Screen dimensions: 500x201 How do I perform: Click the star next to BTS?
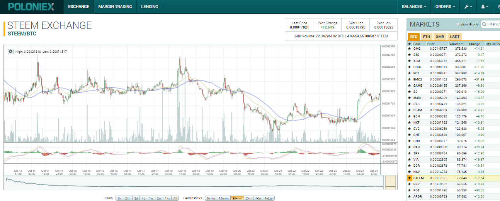pyautogui.click(x=409, y=55)
